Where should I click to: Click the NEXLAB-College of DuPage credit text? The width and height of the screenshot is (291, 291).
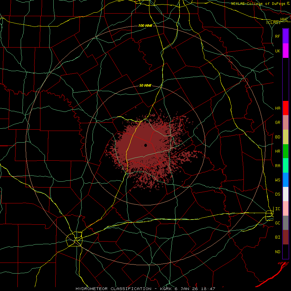click(259, 4)
